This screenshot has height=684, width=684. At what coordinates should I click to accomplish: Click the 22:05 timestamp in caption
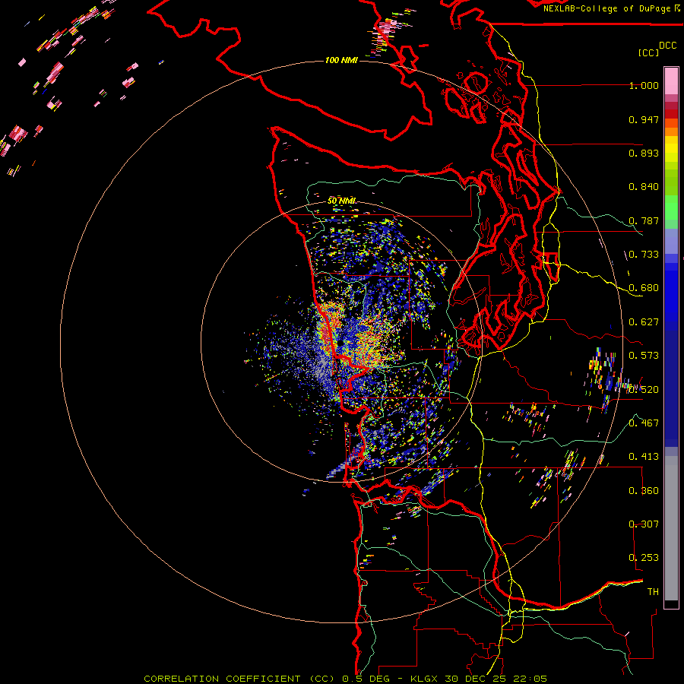coord(530,679)
